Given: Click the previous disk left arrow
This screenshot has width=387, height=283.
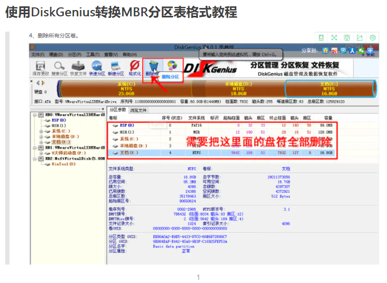Looking at the screenshot, I should 38,83.
